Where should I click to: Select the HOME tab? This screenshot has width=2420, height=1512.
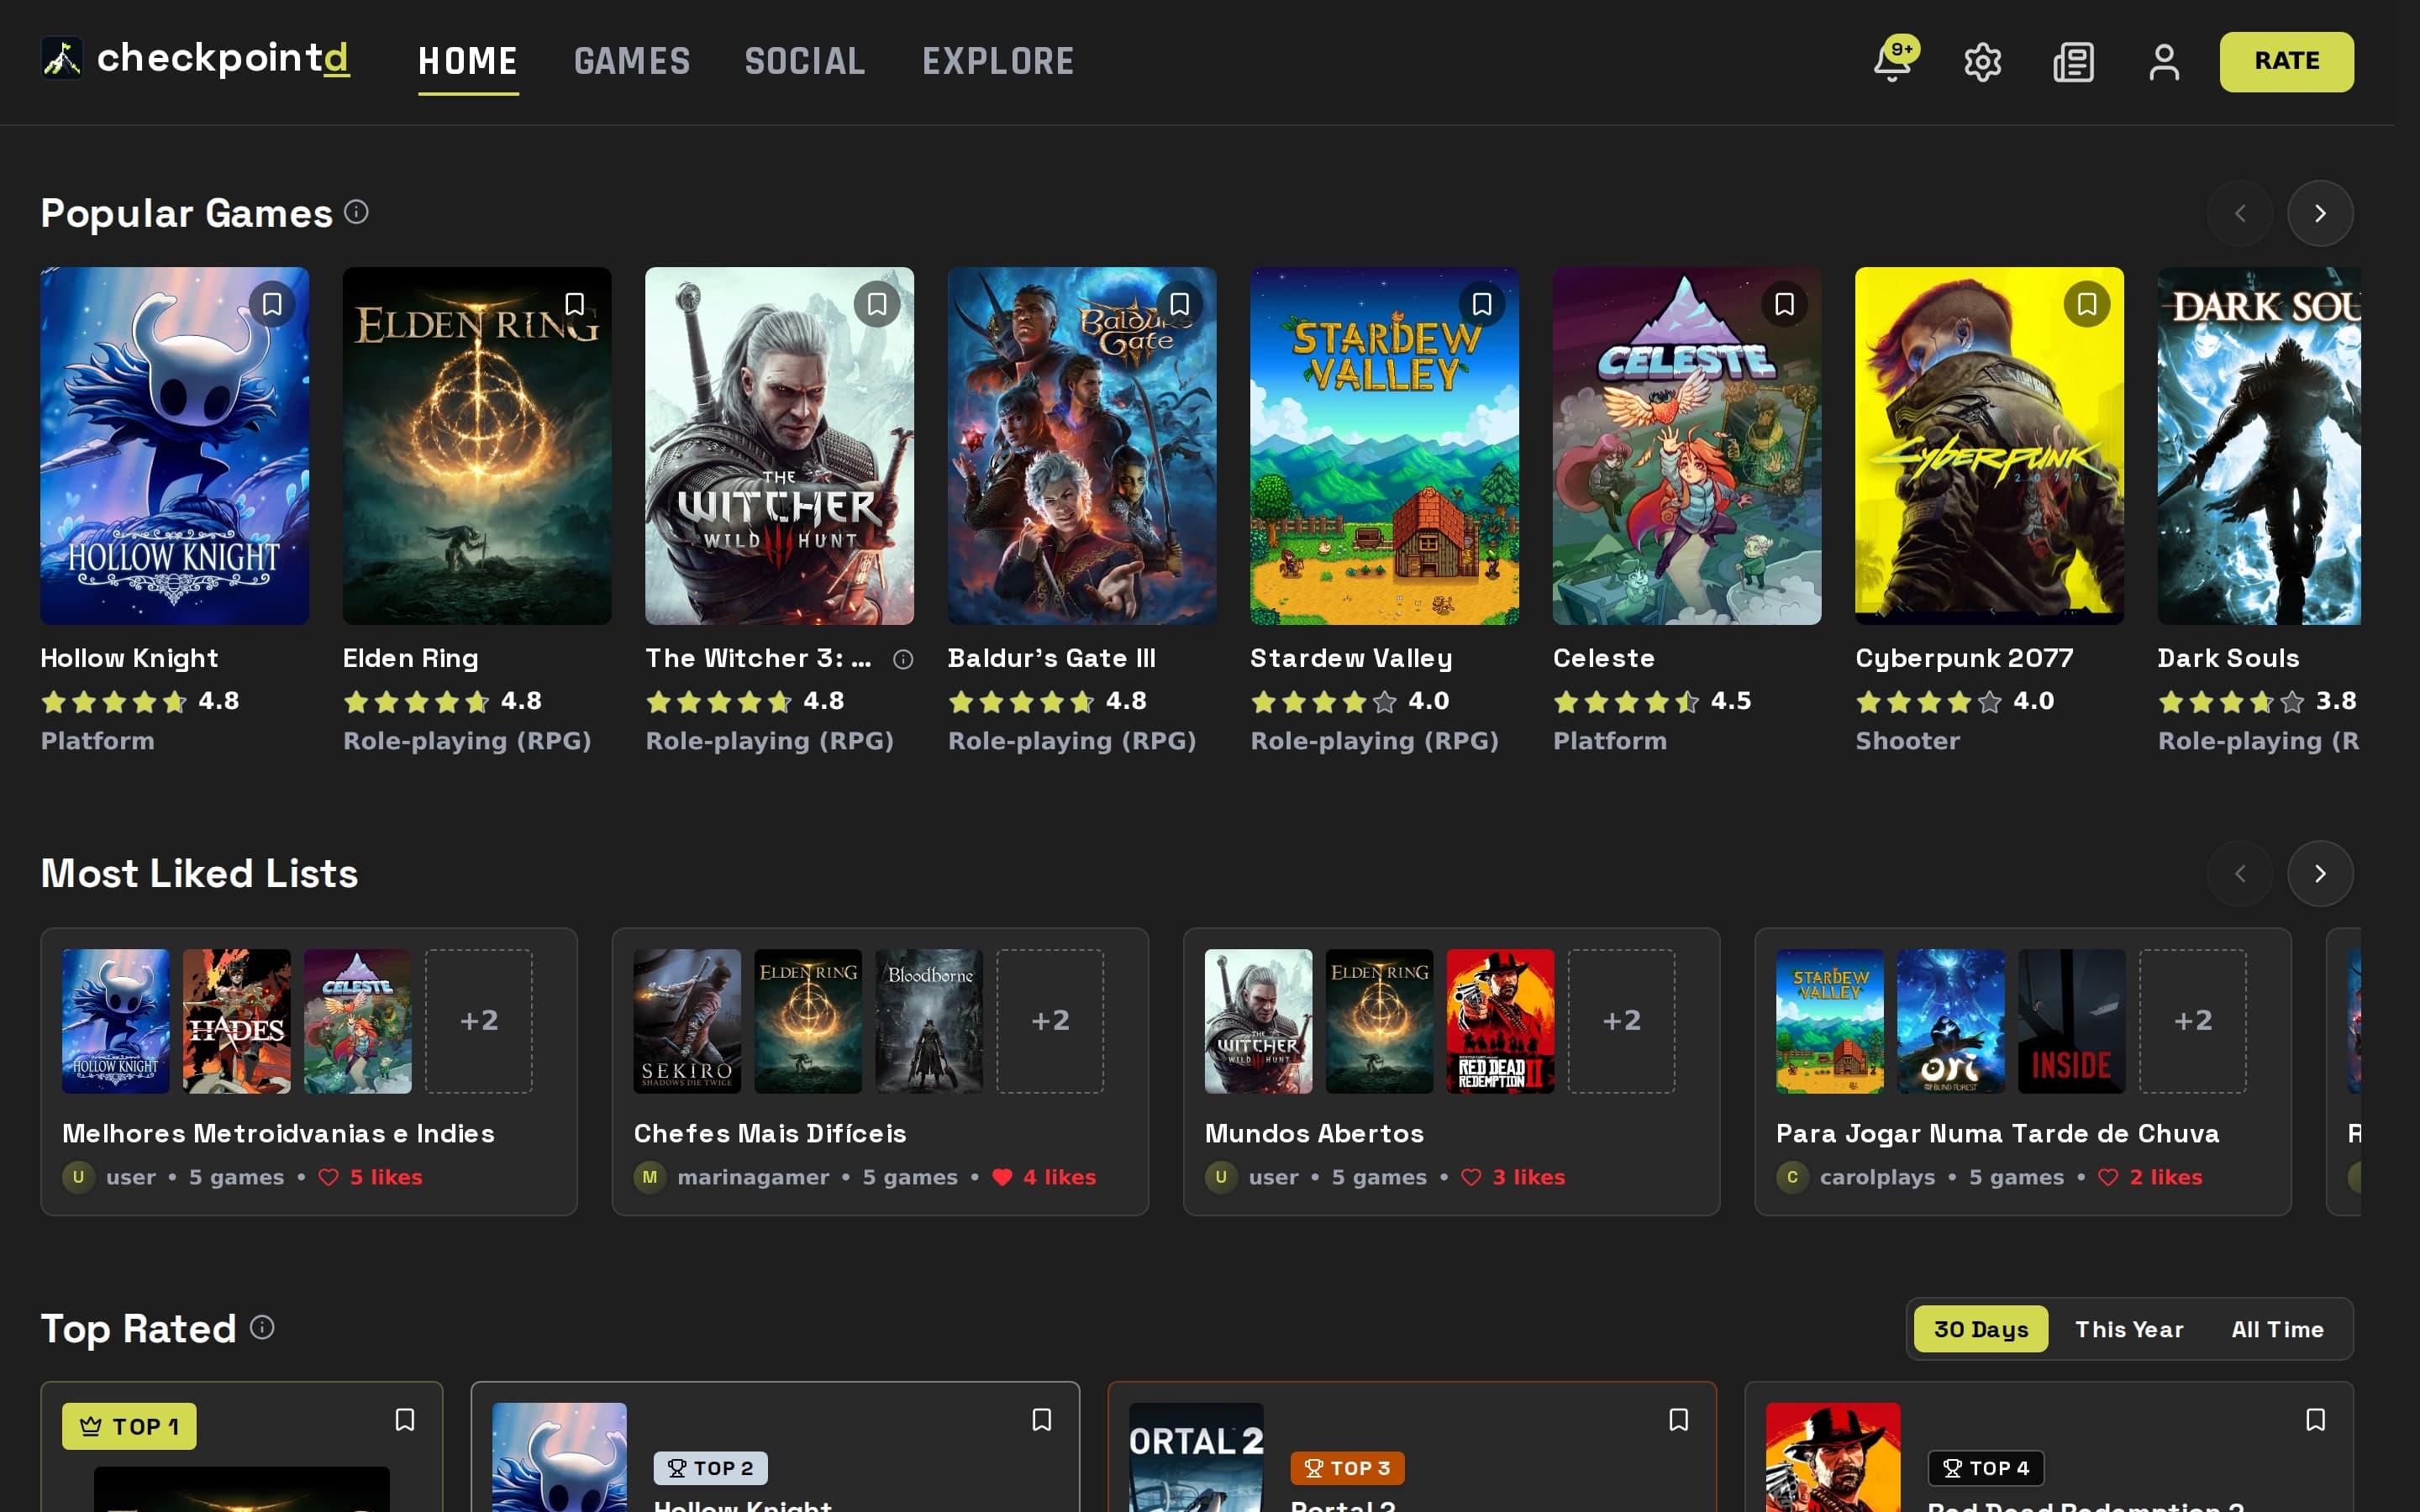(x=468, y=62)
